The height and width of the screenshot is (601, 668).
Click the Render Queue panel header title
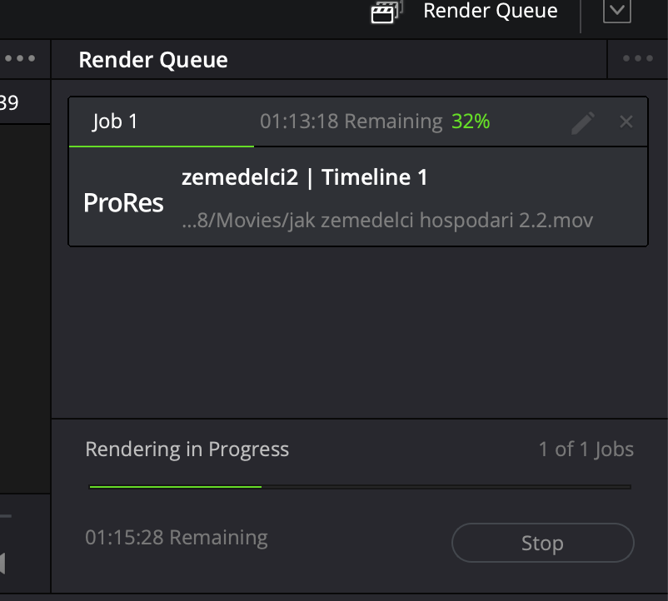click(x=152, y=60)
